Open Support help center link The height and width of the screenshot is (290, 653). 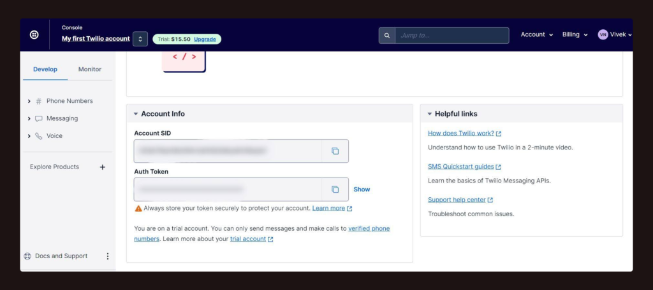(457, 200)
